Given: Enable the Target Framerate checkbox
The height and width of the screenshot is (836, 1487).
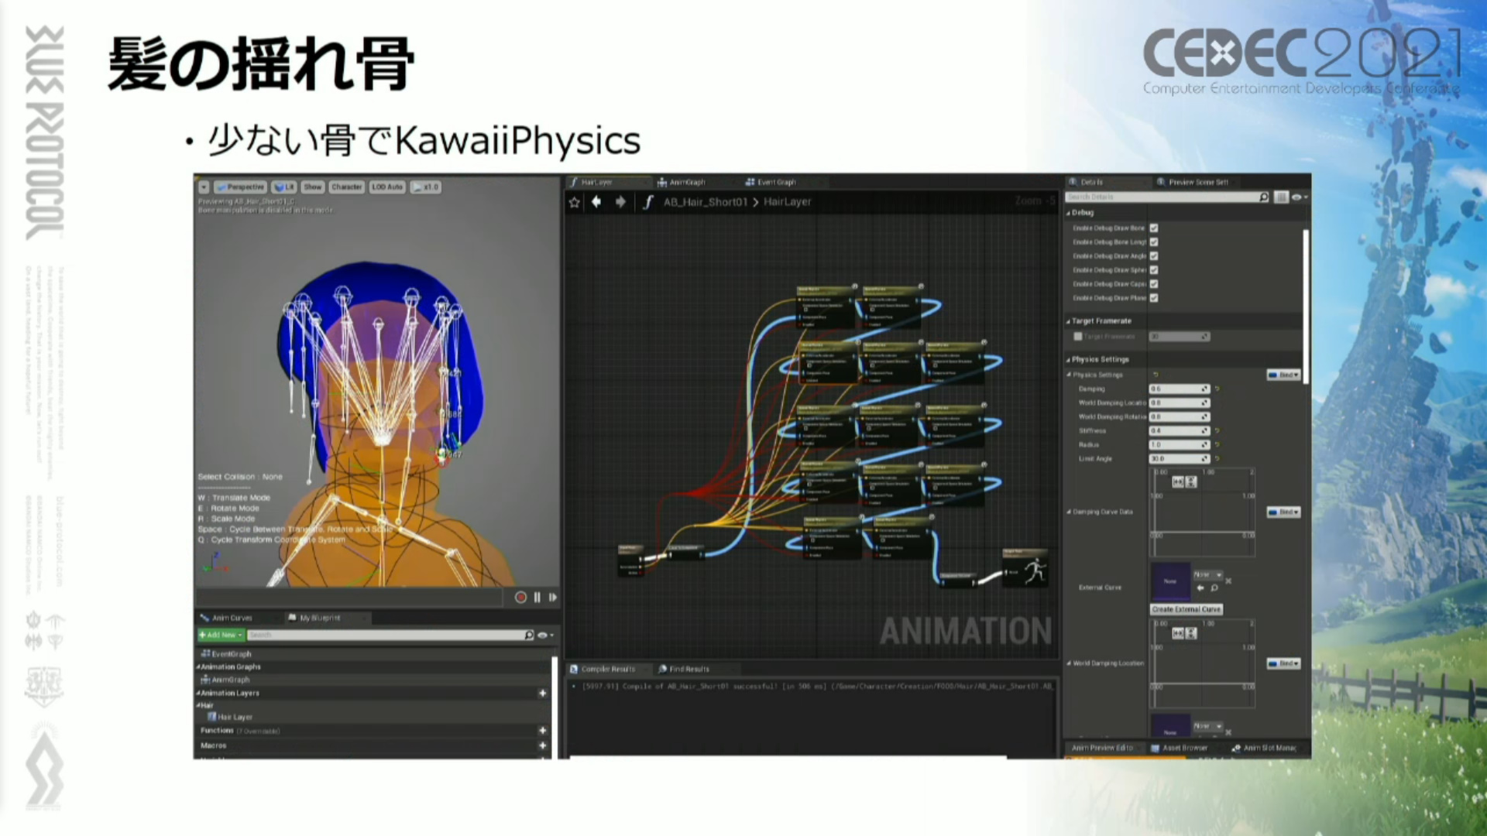Looking at the screenshot, I should click(x=1077, y=337).
